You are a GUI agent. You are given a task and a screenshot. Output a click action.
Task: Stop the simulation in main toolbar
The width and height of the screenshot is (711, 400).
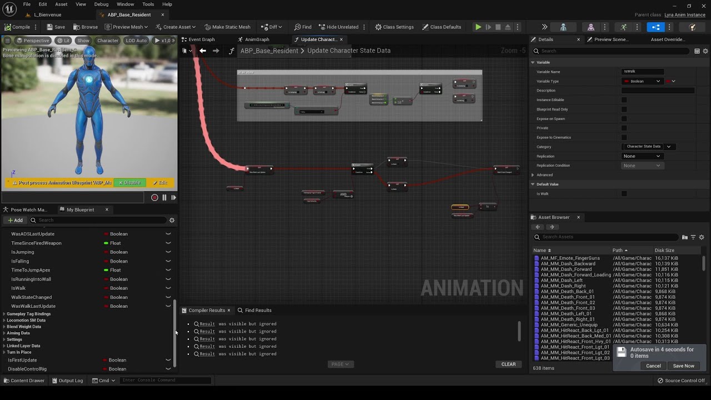point(498,27)
